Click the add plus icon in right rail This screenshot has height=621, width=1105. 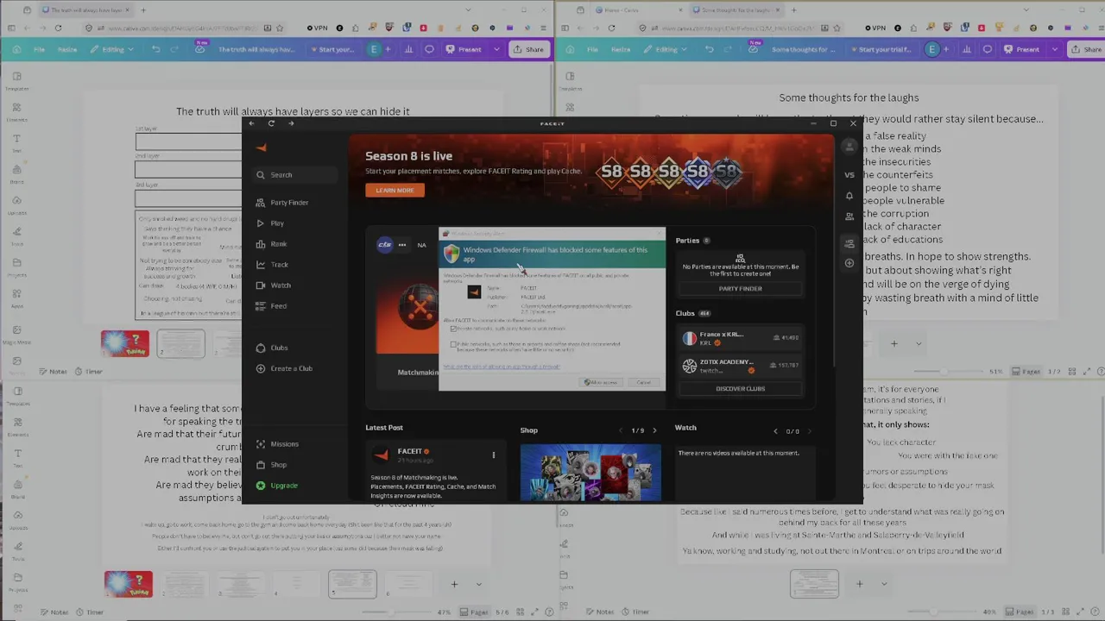[x=849, y=263]
